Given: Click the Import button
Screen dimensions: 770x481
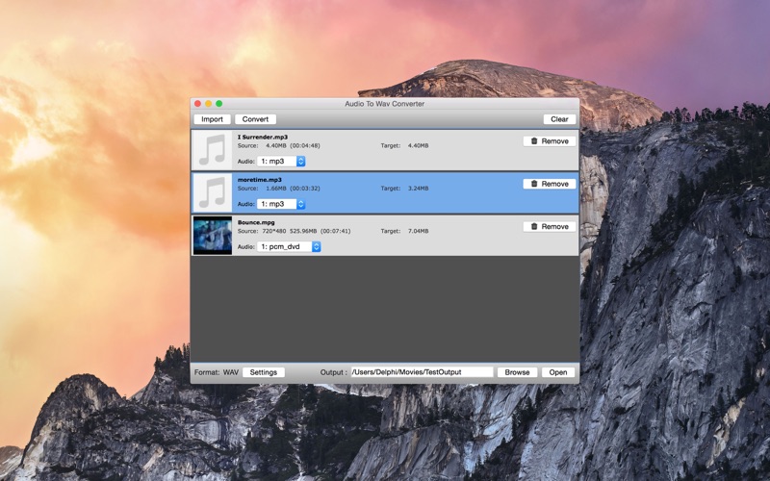Looking at the screenshot, I should pos(212,119).
